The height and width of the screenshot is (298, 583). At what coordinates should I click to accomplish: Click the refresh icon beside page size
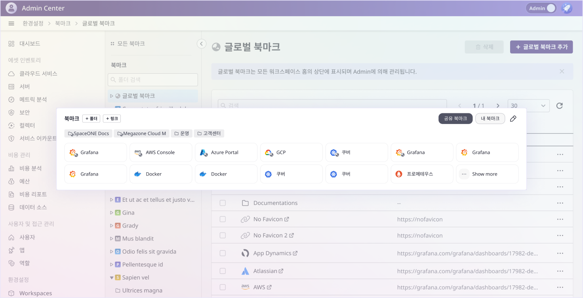click(x=559, y=106)
